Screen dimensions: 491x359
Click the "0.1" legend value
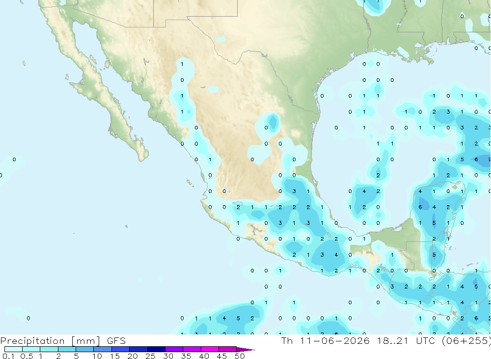point(8,356)
